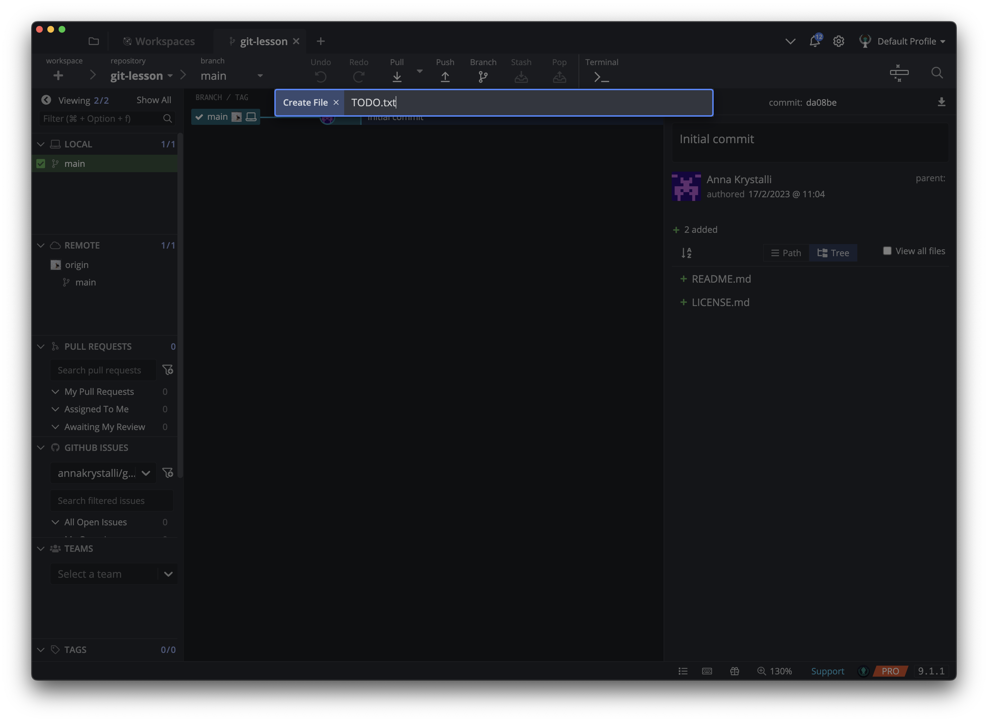
Task: Click the Redo toolbar icon
Action: tap(359, 77)
